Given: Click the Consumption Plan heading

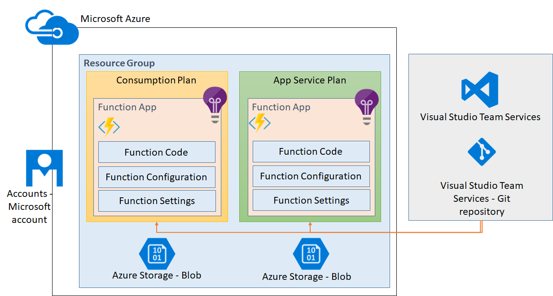Looking at the screenshot, I should click(x=156, y=80).
